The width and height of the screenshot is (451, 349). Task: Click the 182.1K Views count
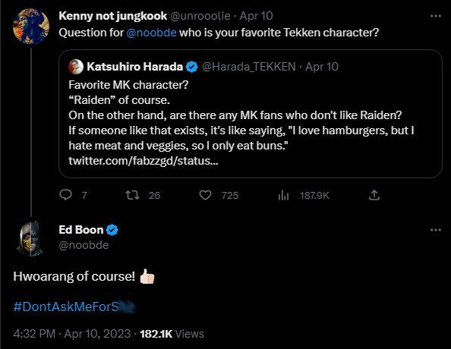pos(172,334)
